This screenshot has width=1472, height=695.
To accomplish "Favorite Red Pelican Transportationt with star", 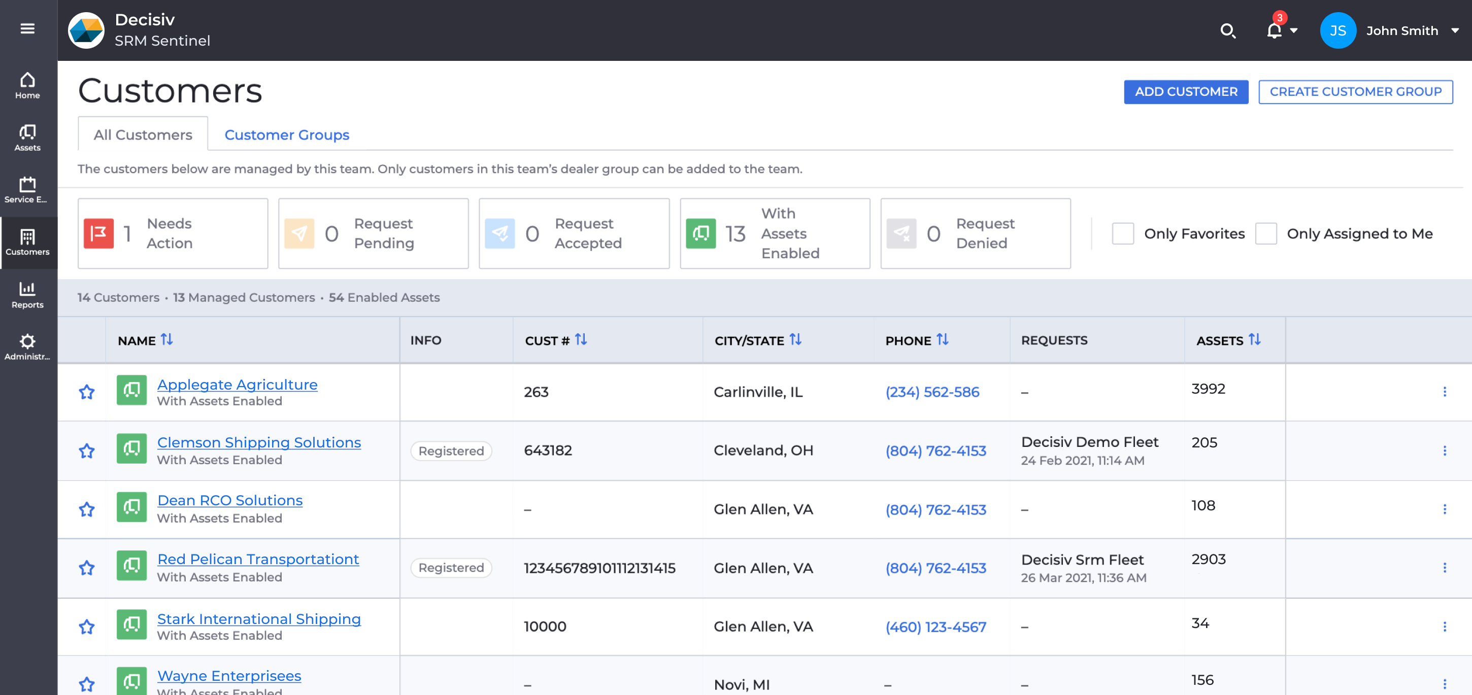I will (x=87, y=568).
